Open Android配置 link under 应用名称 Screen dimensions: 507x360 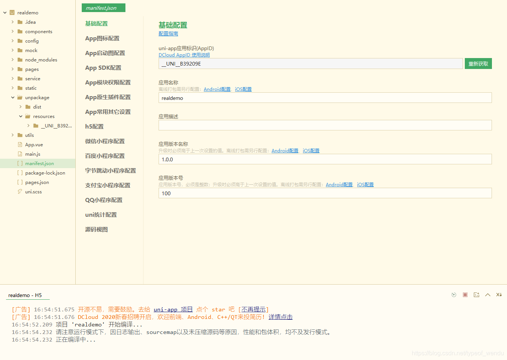click(x=217, y=89)
